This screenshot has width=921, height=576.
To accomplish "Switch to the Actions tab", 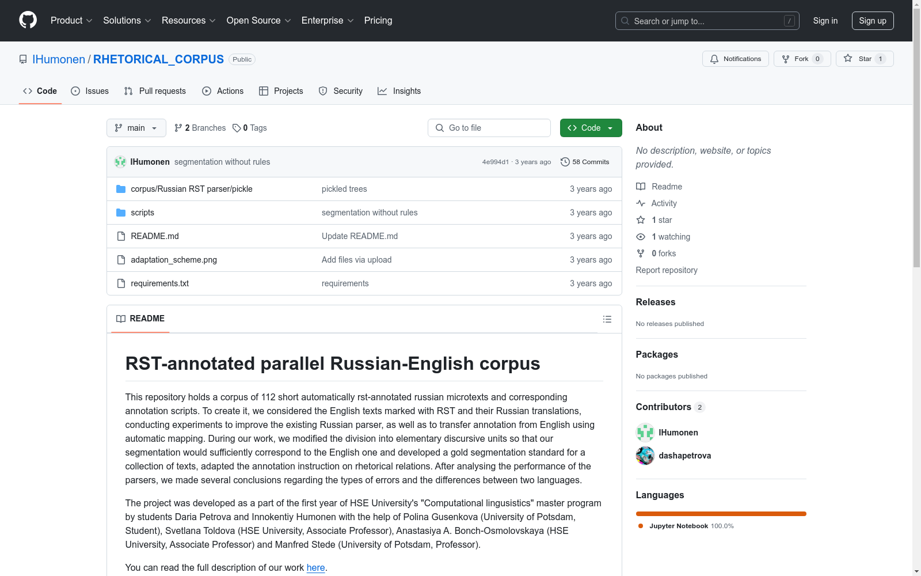I will click(x=223, y=91).
